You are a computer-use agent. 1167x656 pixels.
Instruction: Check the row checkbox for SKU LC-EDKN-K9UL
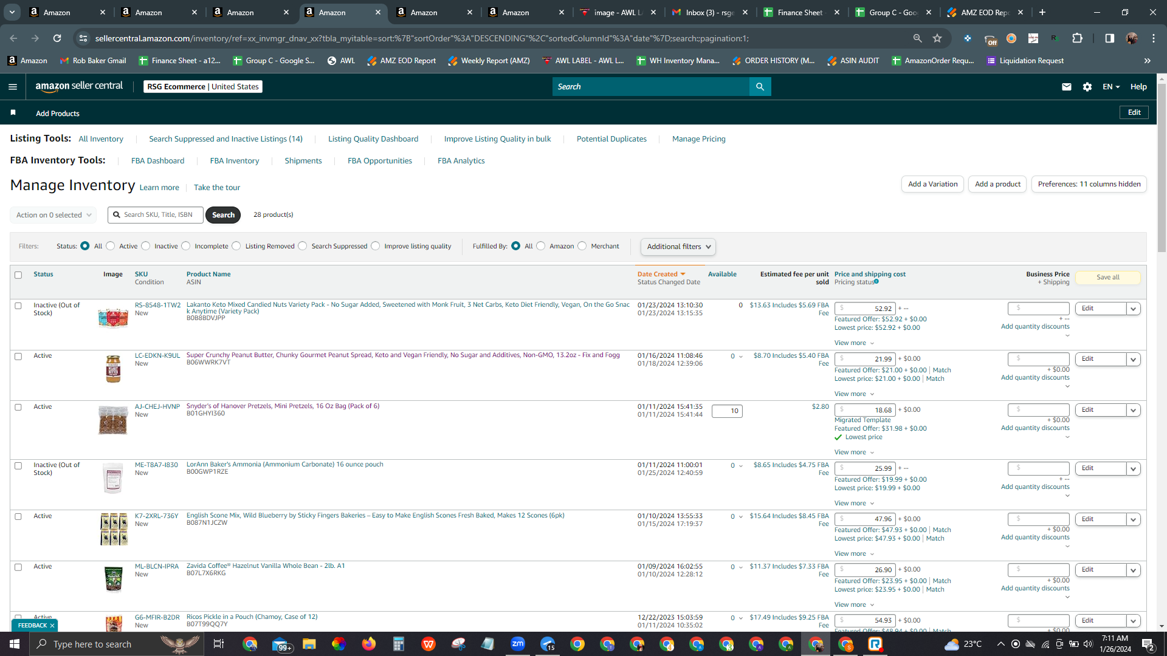[18, 357]
